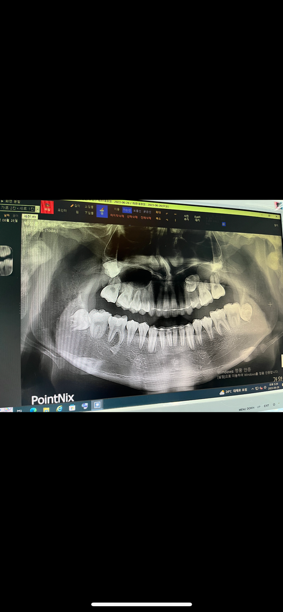Switch to the 사진 #1 tab
The image size is (283, 612).
click(x=30, y=216)
